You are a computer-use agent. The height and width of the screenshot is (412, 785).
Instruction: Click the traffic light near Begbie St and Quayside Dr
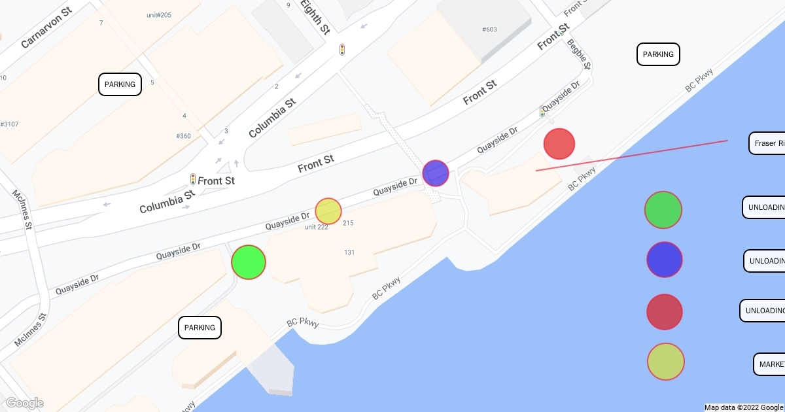[x=542, y=112]
